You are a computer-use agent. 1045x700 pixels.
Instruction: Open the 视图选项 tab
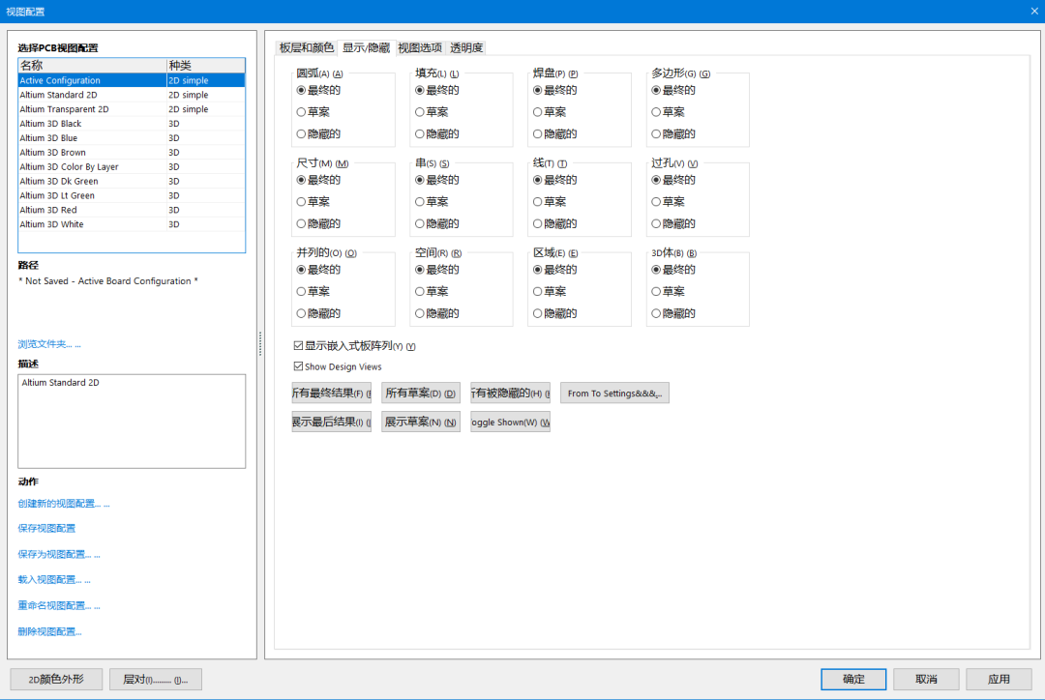coord(420,47)
